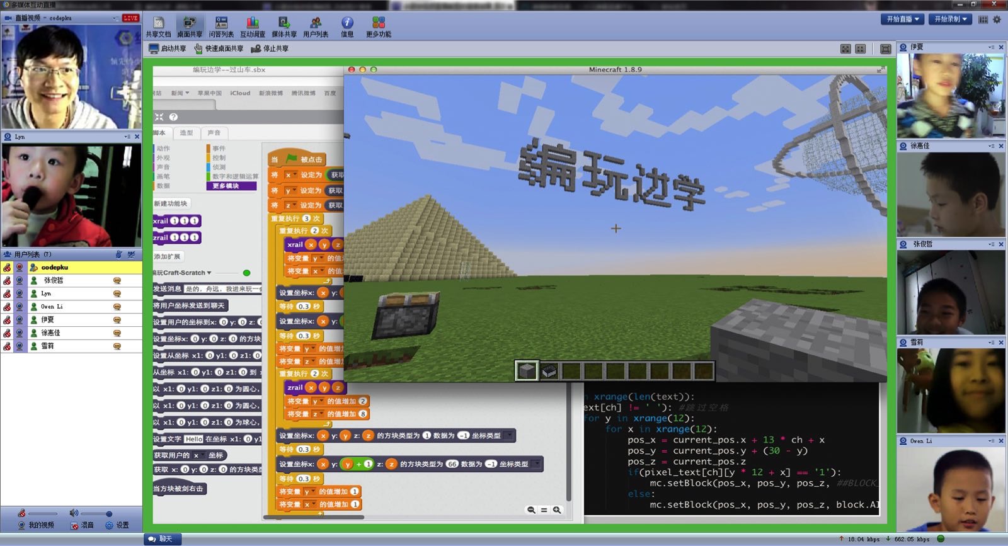Click the 问答列表 Q&A list icon
This screenshot has width=1008, height=546.
click(221, 26)
